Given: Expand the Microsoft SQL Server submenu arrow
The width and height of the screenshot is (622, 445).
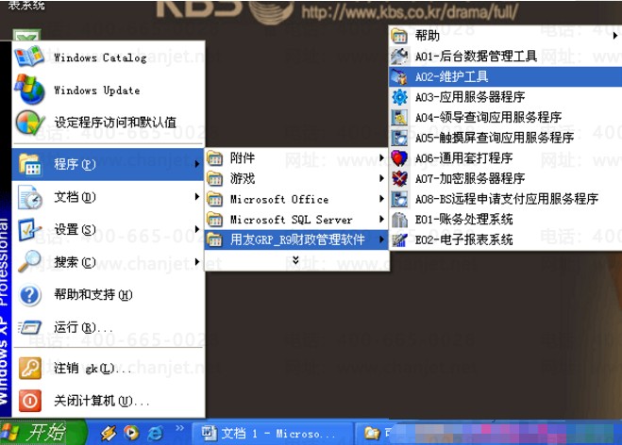Looking at the screenshot, I should pyautogui.click(x=381, y=219).
